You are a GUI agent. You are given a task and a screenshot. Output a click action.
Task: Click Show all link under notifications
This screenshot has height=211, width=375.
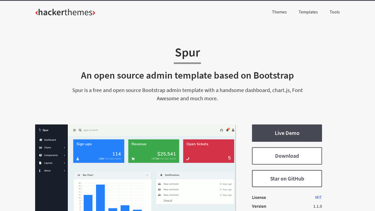click(168, 200)
